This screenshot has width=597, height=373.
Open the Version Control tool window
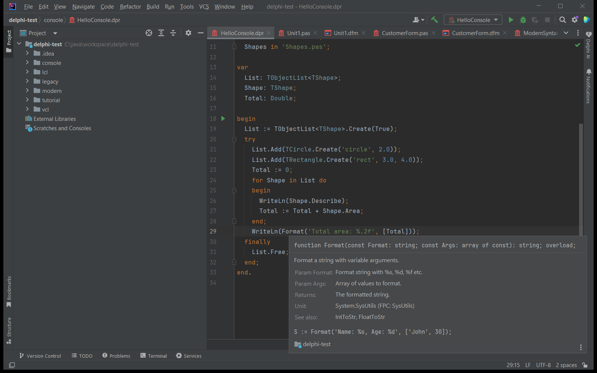(x=40, y=356)
